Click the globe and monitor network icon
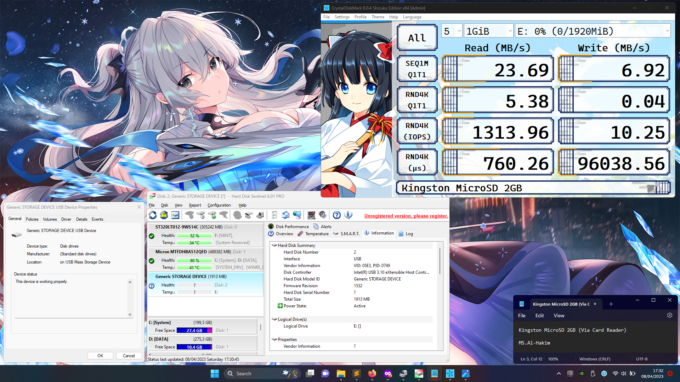 coord(297,215)
